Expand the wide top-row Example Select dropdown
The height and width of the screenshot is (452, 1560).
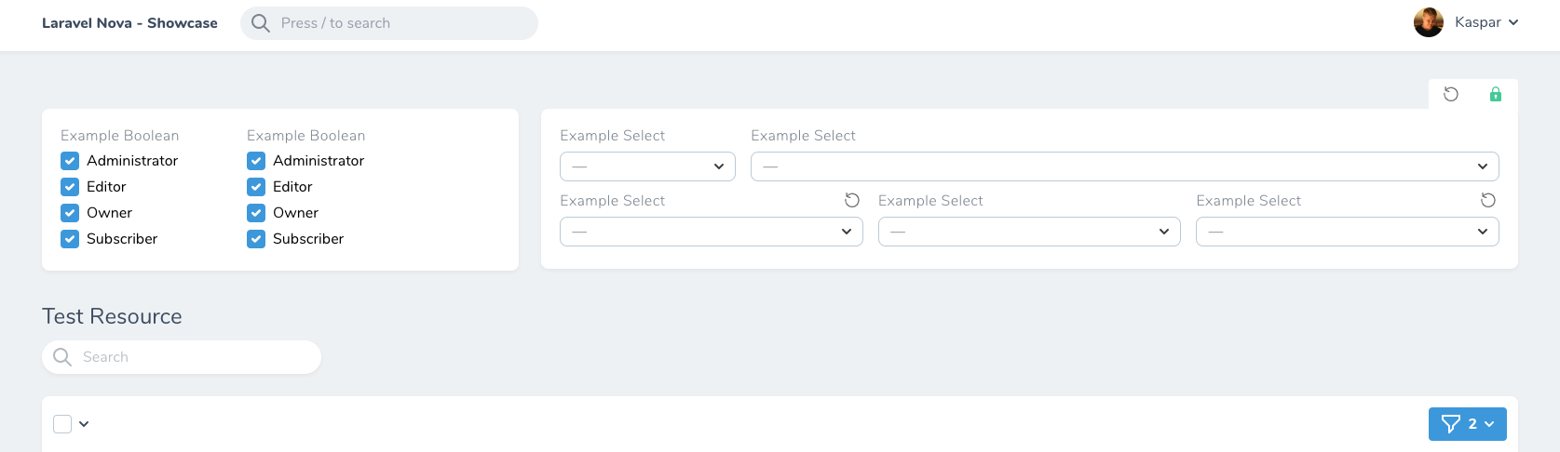tap(1125, 166)
